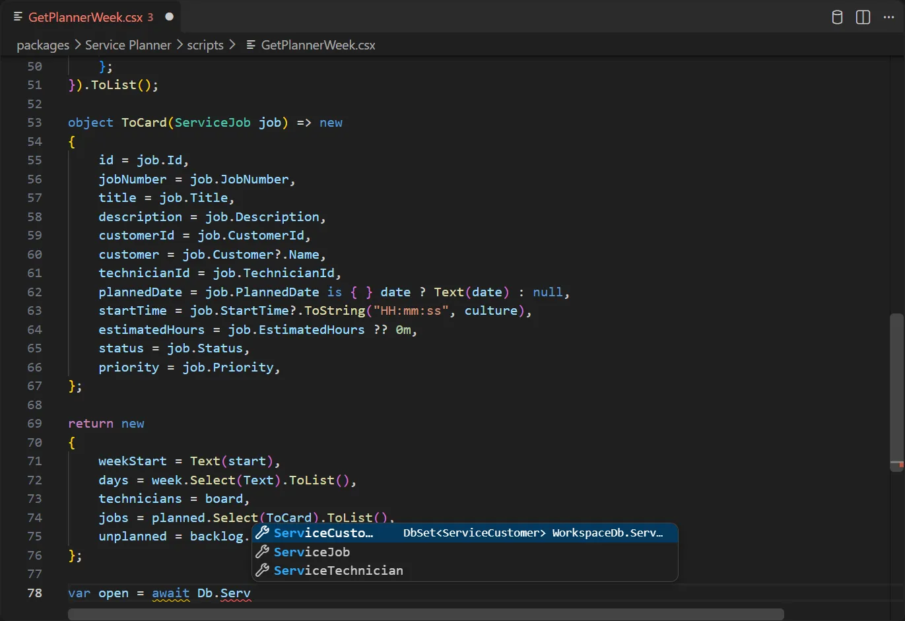Image resolution: width=905 pixels, height=621 pixels.
Task: Click line number 69 in the gutter
Action: point(34,424)
